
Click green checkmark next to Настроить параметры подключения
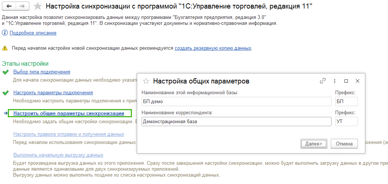coord(5,93)
